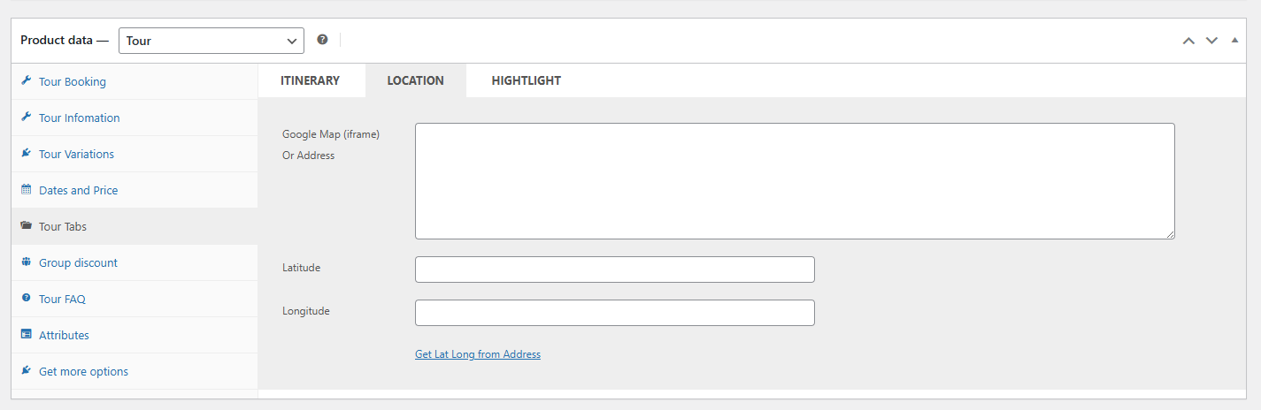Focus the Latitude input field

pyautogui.click(x=615, y=270)
